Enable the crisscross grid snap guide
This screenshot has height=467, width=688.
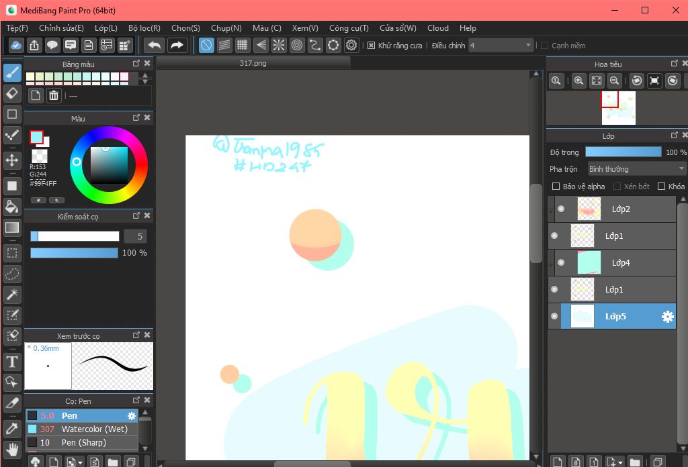click(242, 45)
